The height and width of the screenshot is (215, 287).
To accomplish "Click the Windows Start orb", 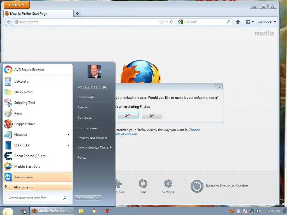I will click(x=8, y=211).
